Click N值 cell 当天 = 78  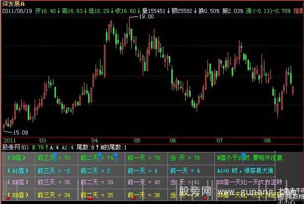(185, 158)
